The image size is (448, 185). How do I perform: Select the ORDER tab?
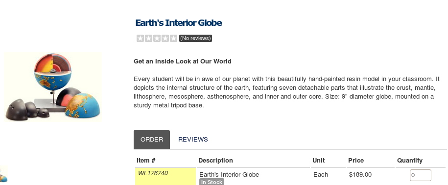pyautogui.click(x=152, y=140)
